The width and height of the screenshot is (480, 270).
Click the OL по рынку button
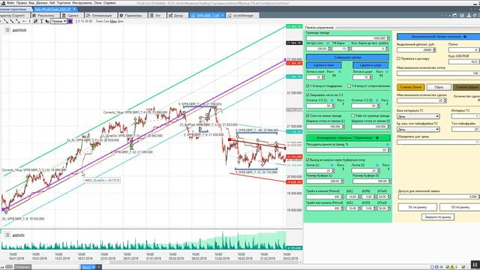pyautogui.click(x=418, y=207)
